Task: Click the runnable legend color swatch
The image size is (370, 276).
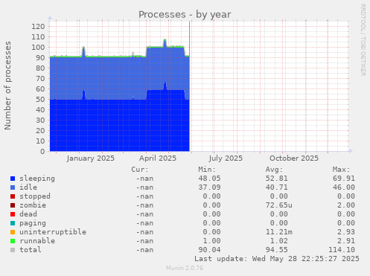Action: click(x=13, y=241)
